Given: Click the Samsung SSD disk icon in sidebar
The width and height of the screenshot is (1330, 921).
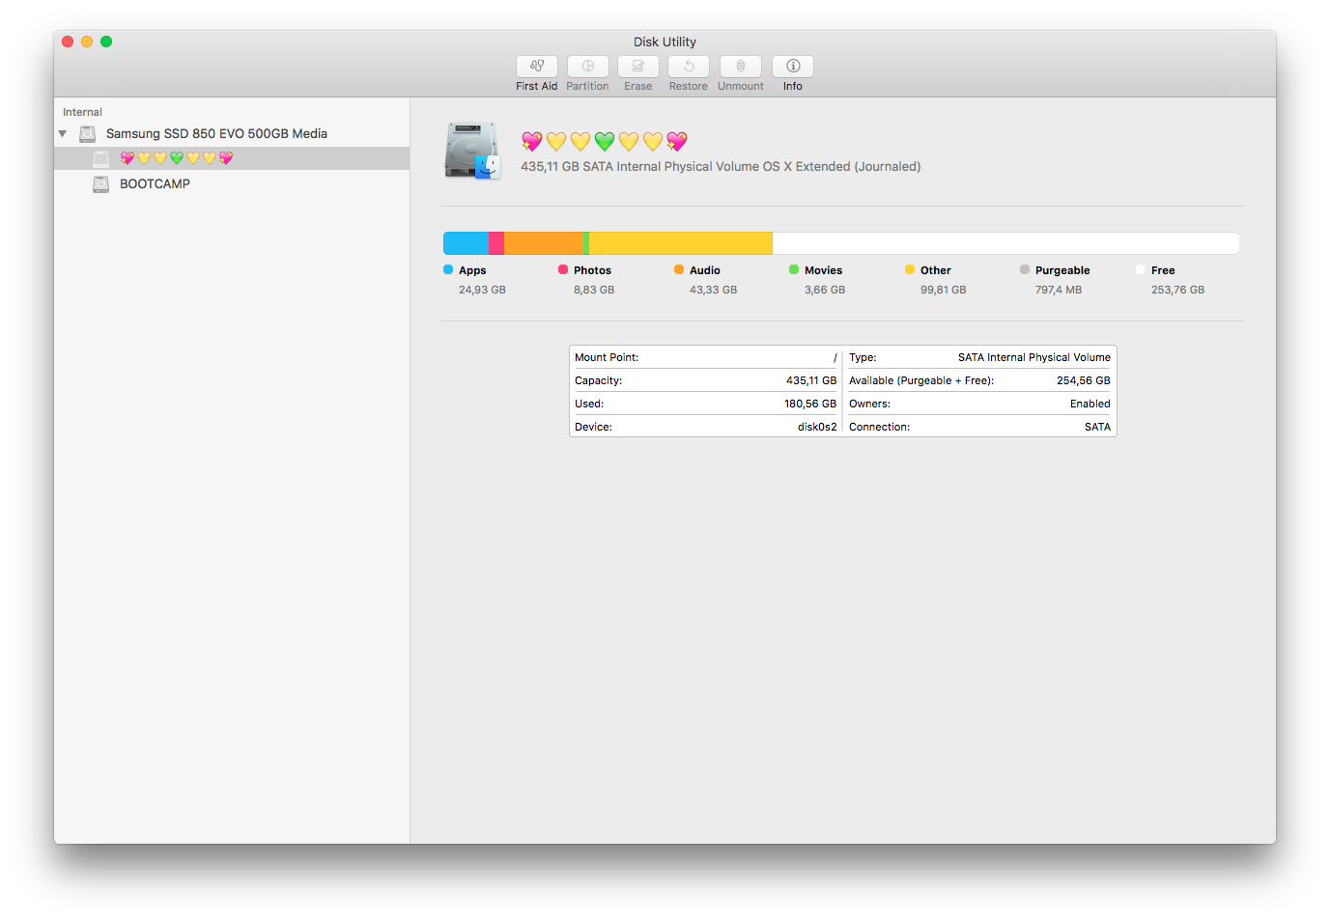Looking at the screenshot, I should coord(87,134).
